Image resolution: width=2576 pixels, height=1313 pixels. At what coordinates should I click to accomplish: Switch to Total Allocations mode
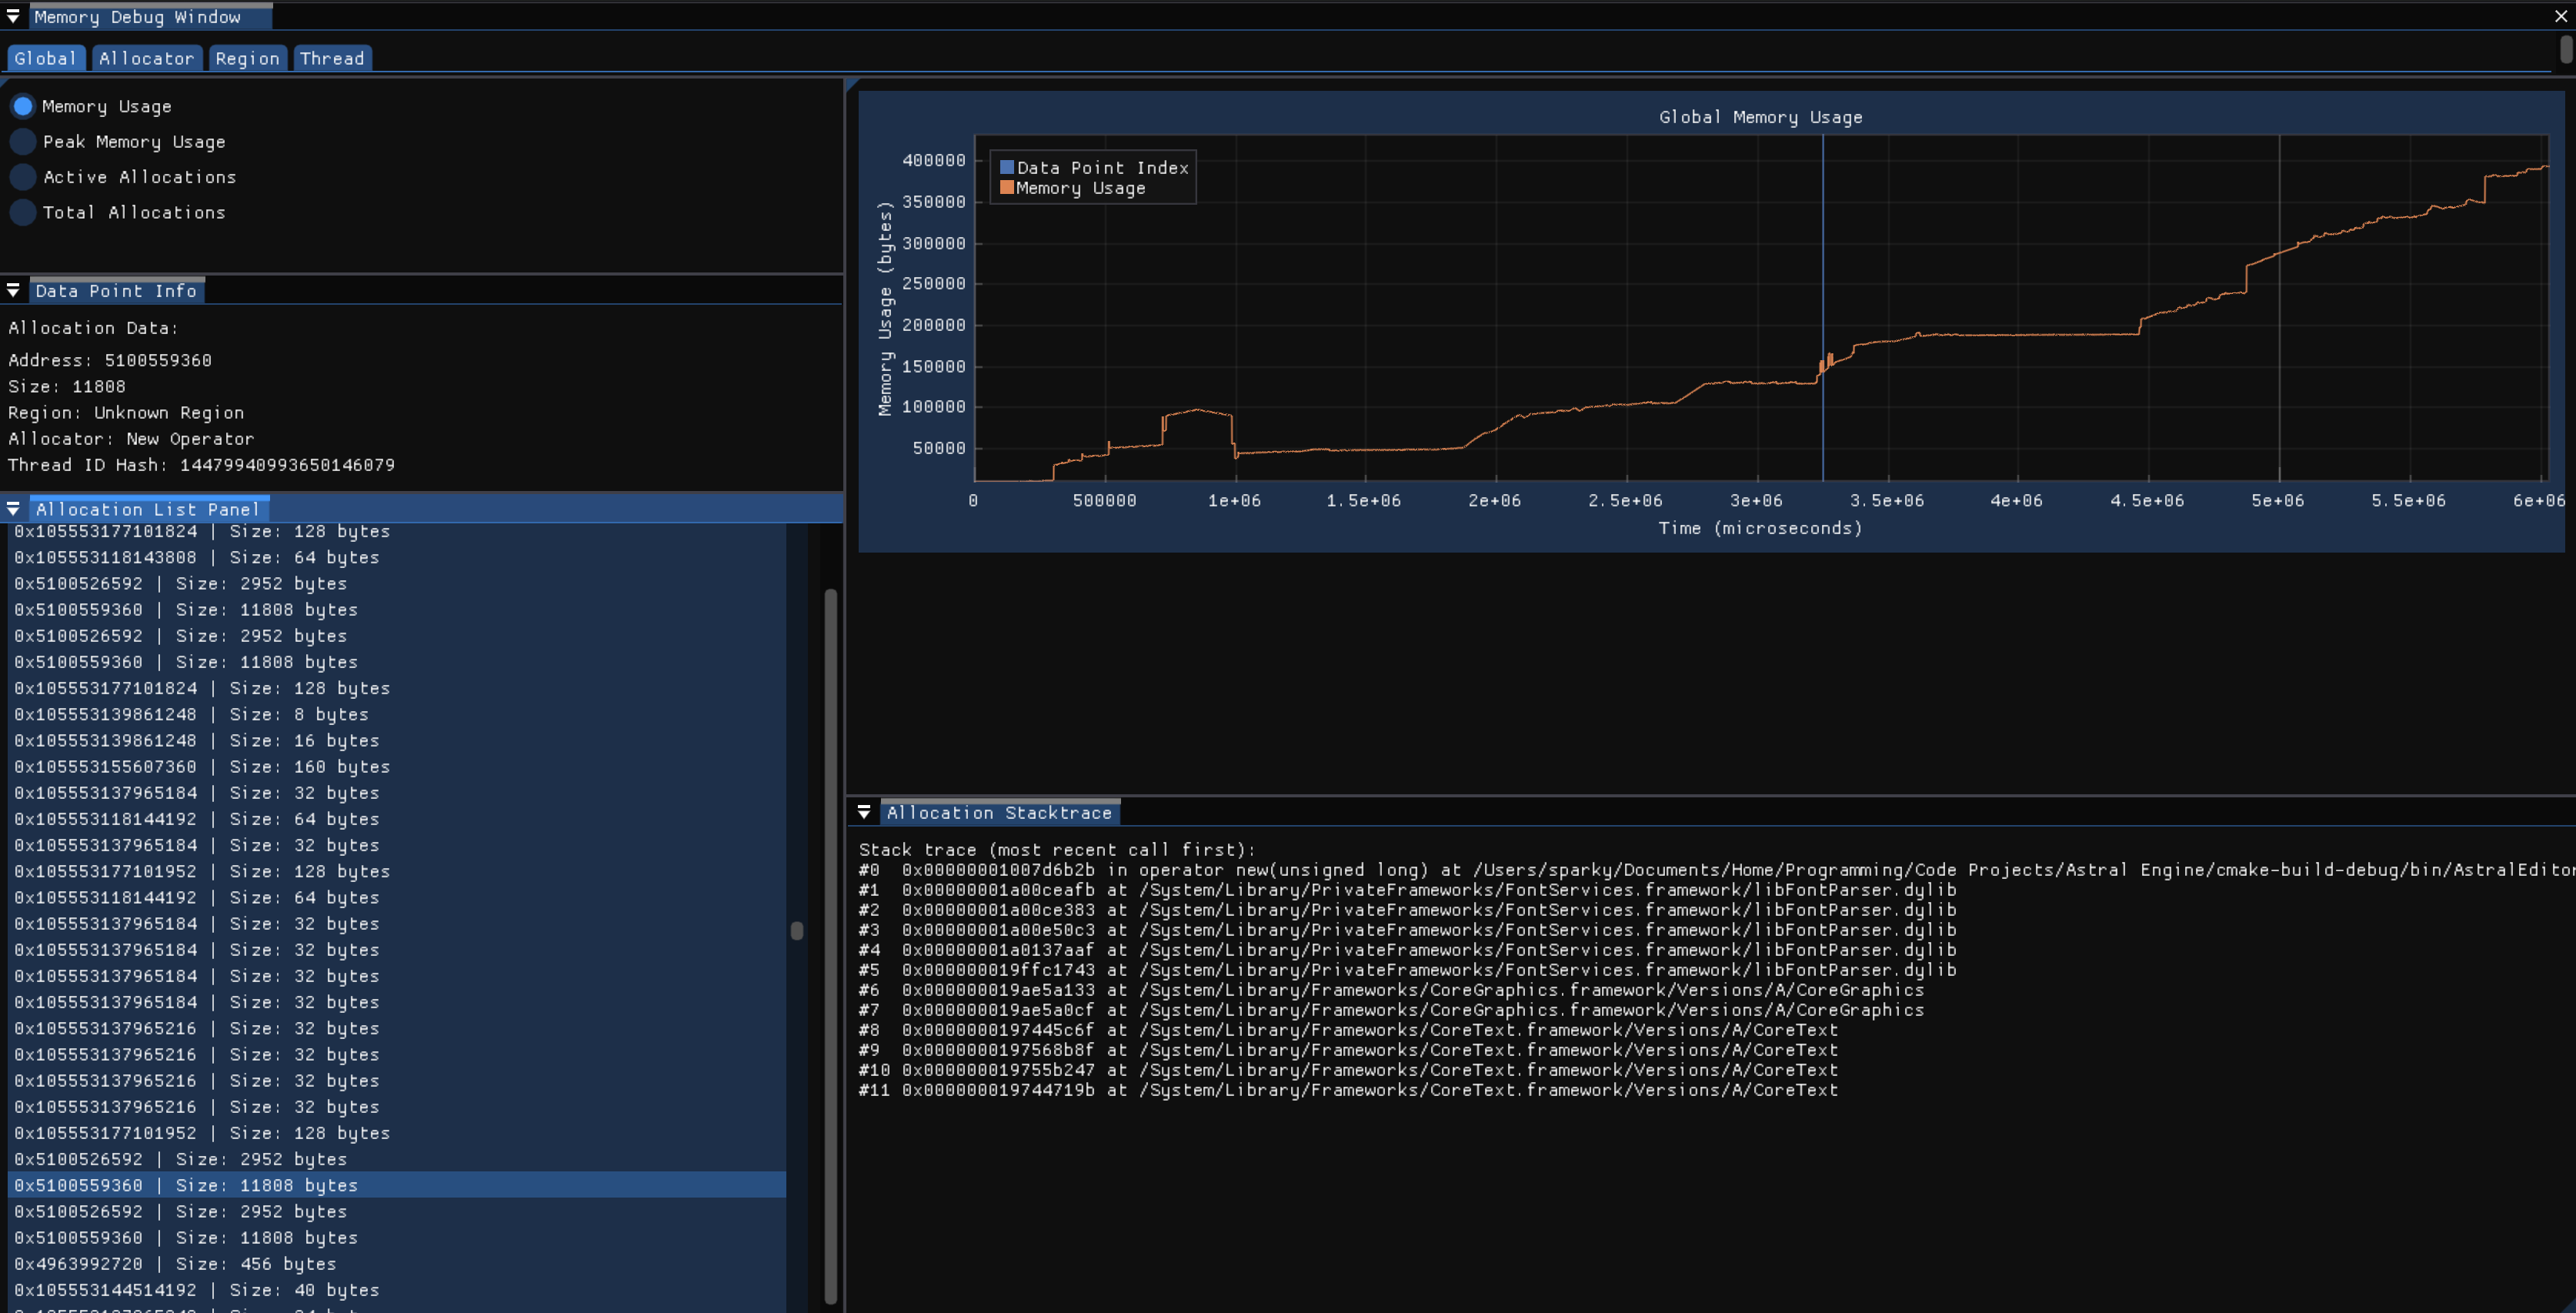22,212
